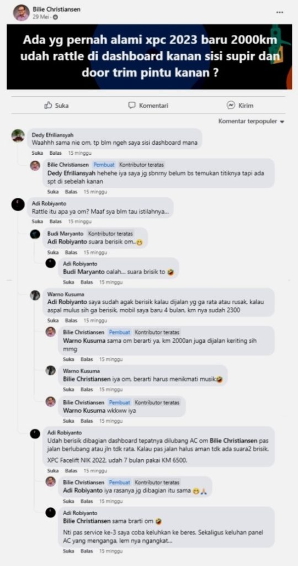
Task: Expand the Komentar terpopuler sorting dropdown
Action: point(252,121)
